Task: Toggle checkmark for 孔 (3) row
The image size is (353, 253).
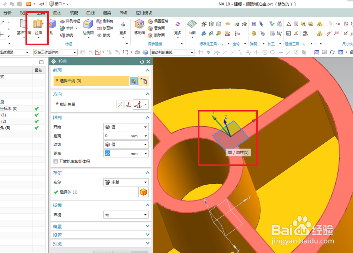Action: click(37, 128)
